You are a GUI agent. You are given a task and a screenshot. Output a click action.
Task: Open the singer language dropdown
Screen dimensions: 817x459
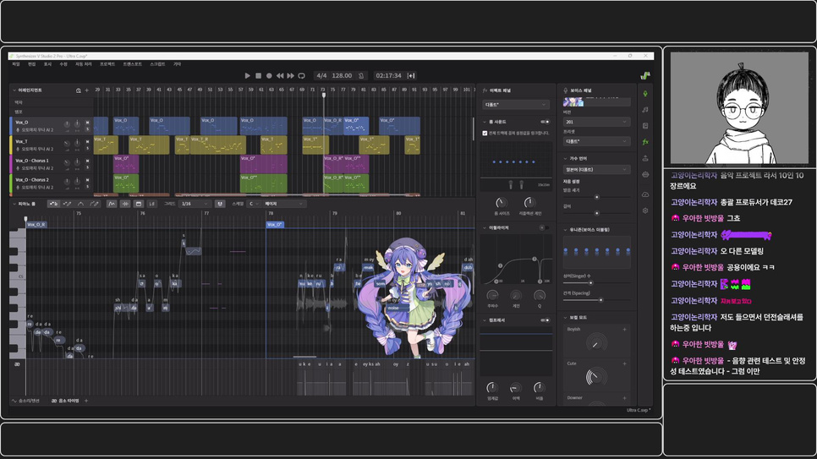pos(596,170)
